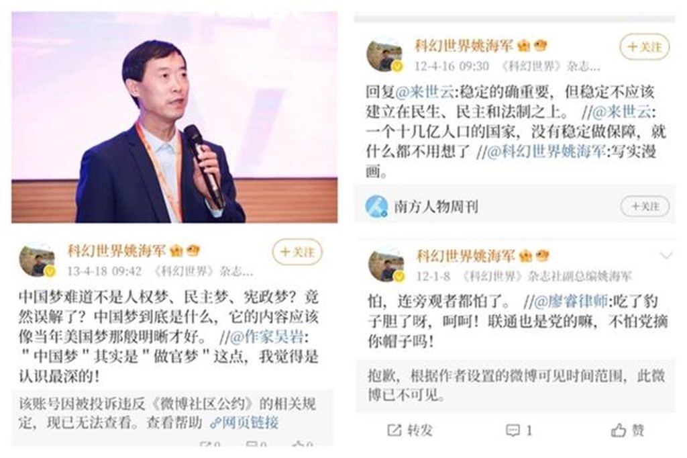Image resolution: width=687 pixels, height=458 pixels.
Task: Open avatar of the 13-4-18 post
Action: pos(38,260)
